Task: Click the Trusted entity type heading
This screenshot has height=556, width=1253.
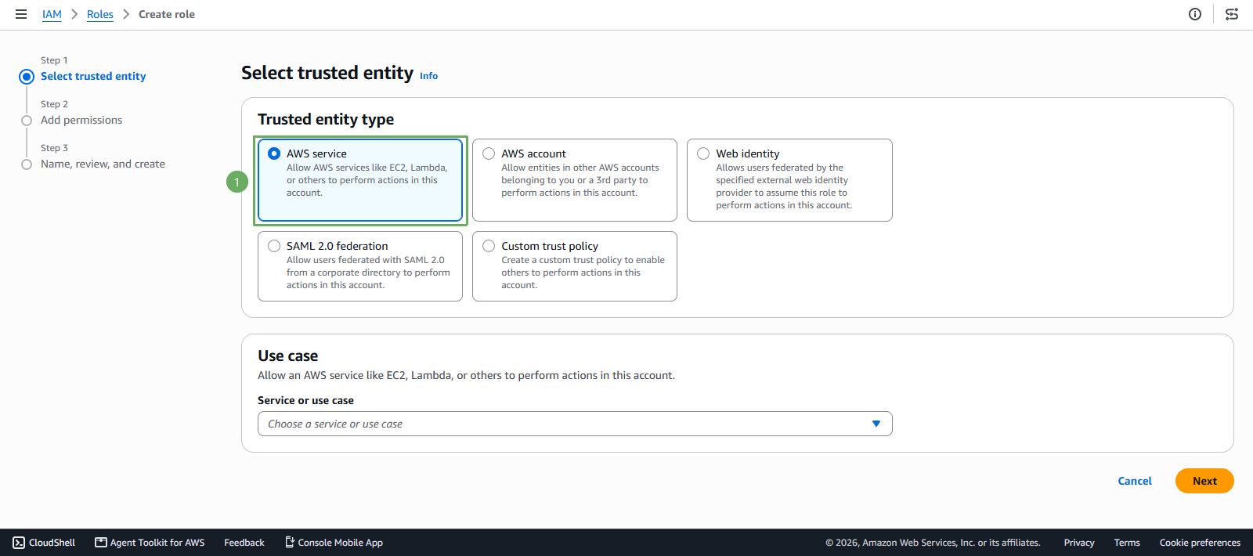Action: tap(326, 119)
